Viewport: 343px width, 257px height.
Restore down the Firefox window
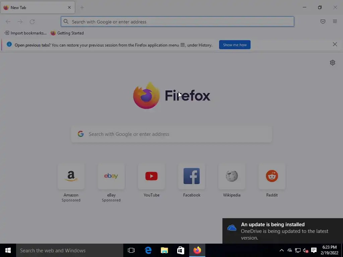(x=320, y=7)
